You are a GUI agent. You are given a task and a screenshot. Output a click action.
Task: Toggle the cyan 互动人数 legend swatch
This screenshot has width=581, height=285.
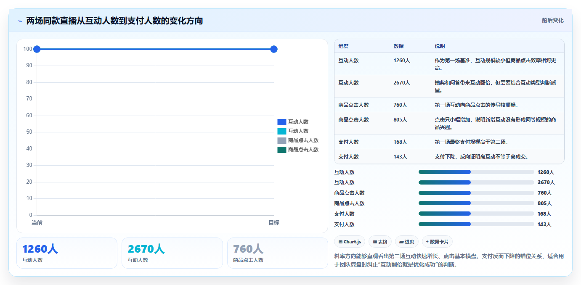click(281, 131)
